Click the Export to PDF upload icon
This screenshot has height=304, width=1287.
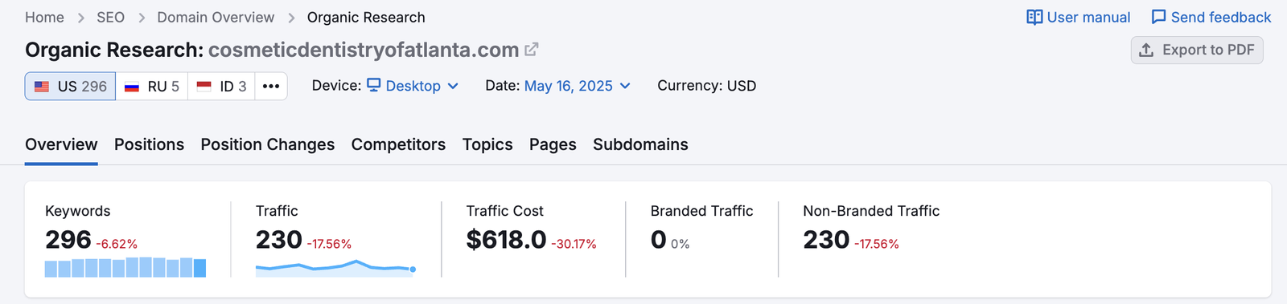pyautogui.click(x=1146, y=50)
